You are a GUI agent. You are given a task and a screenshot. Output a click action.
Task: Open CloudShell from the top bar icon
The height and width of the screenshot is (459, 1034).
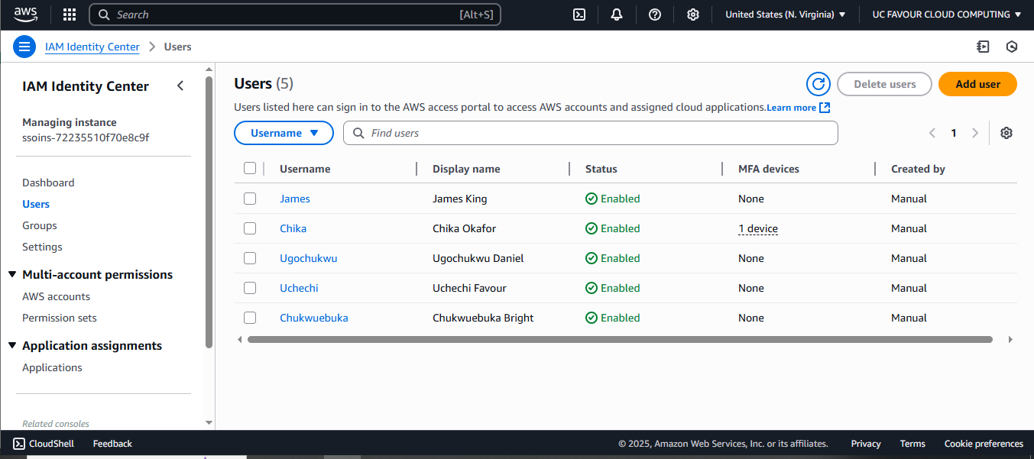click(x=579, y=15)
